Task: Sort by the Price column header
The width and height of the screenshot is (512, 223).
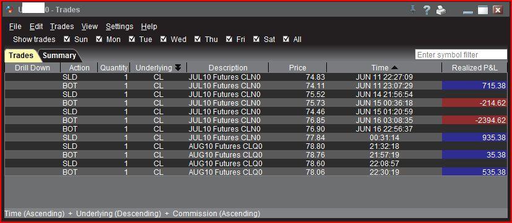Action: 297,68
